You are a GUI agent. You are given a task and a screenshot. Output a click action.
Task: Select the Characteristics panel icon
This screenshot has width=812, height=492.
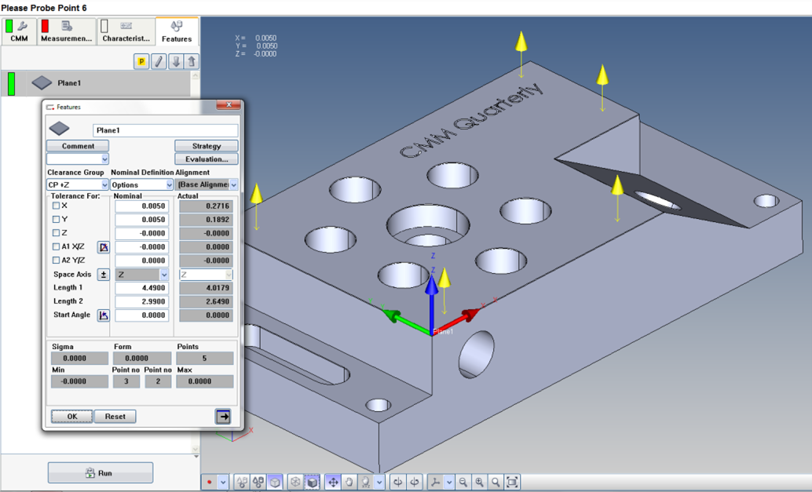[125, 31]
